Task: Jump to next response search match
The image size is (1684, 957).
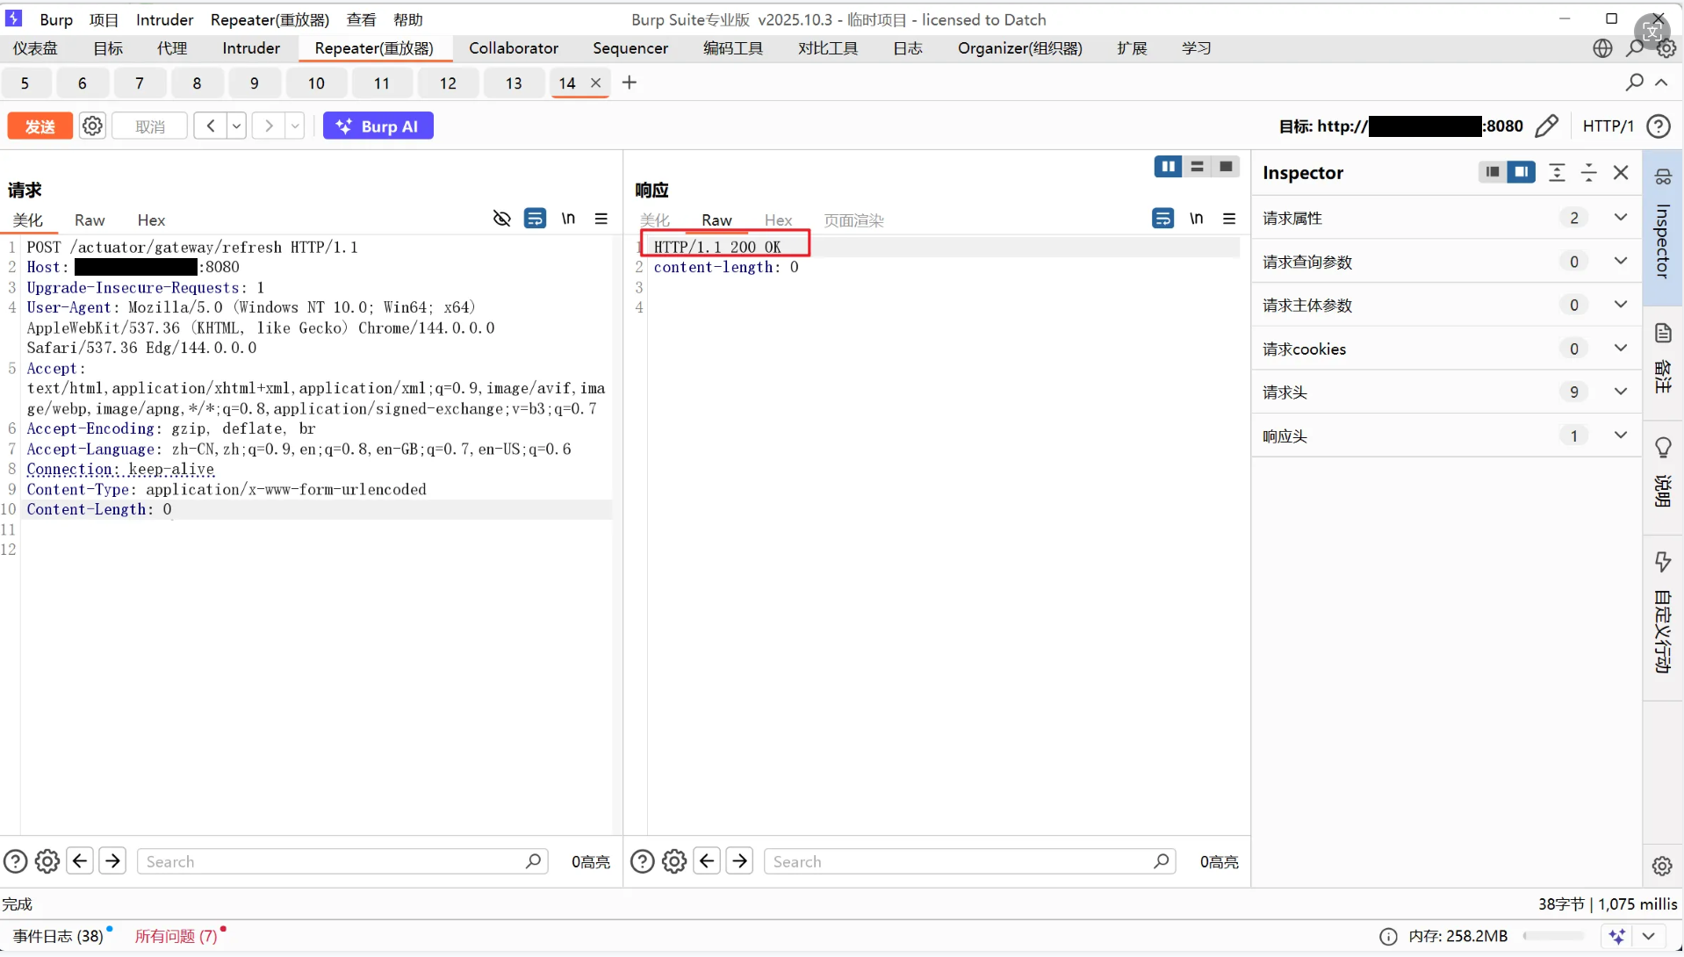Action: click(x=740, y=860)
